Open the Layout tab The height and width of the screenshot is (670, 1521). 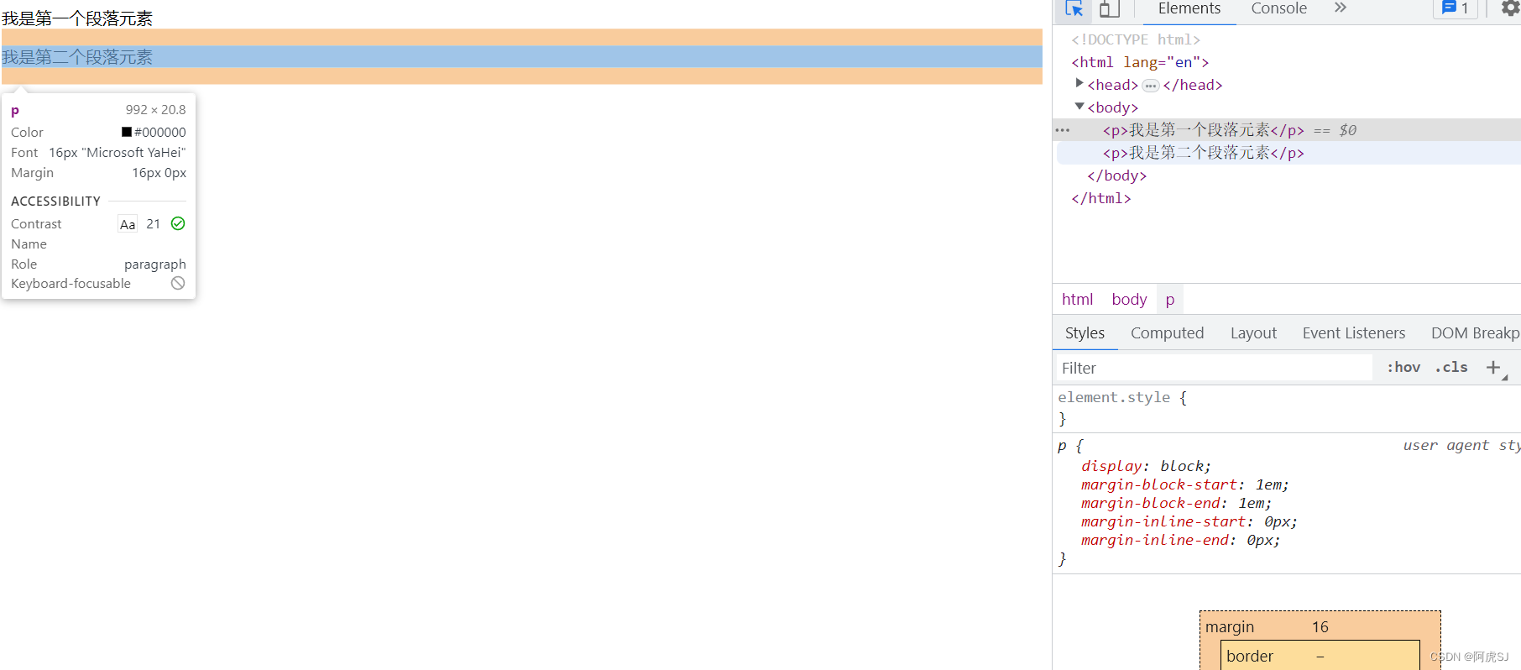[x=1253, y=333]
